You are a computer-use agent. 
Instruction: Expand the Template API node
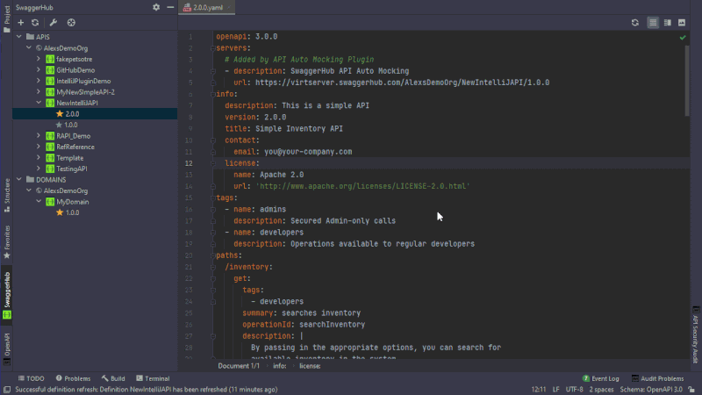39,158
